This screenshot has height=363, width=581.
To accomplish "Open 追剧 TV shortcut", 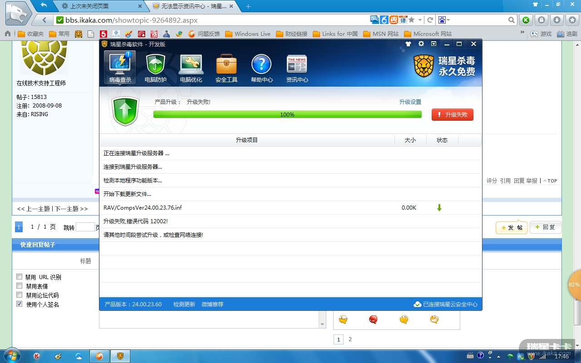I will 567,34.
